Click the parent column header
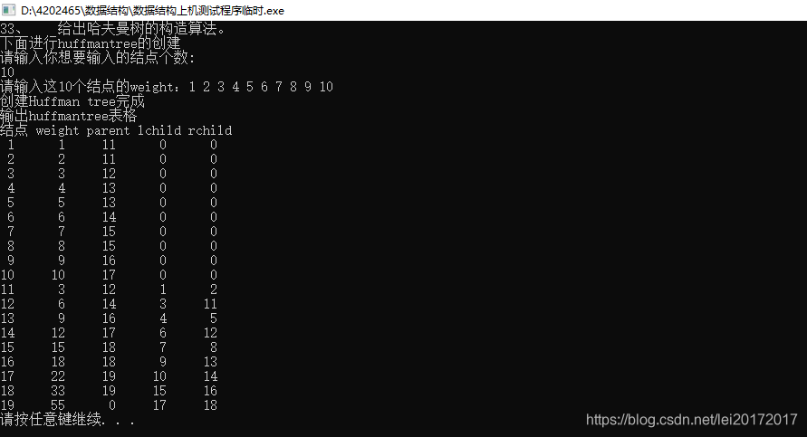 108,130
